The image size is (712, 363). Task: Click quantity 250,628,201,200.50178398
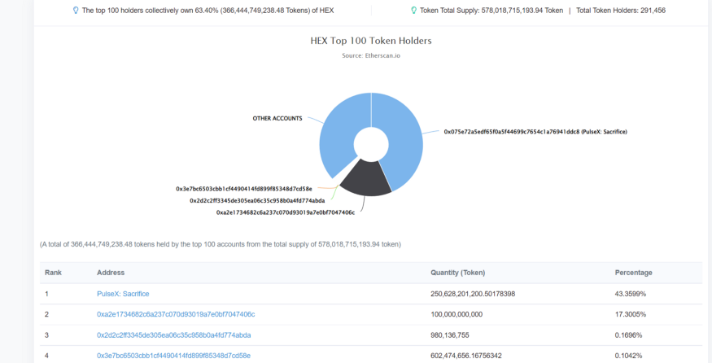473,294
